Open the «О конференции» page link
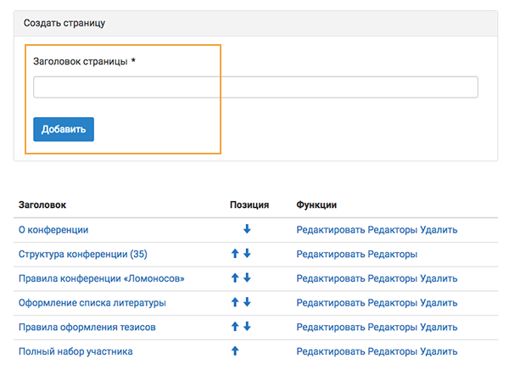 pos(53,230)
